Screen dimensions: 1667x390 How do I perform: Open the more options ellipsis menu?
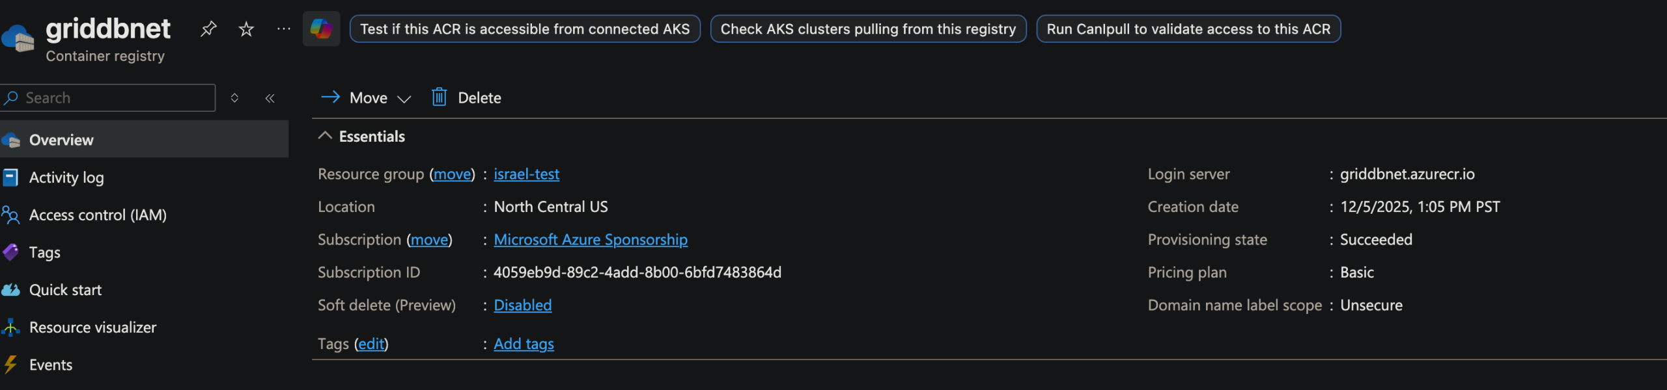pyautogui.click(x=284, y=29)
